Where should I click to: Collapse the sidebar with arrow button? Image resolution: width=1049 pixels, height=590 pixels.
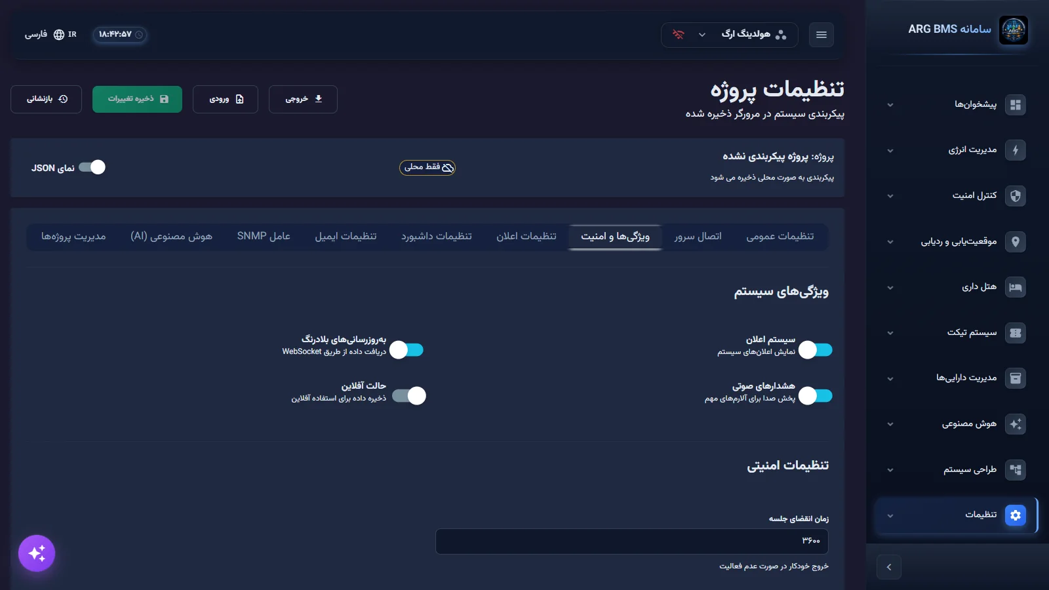(x=889, y=567)
